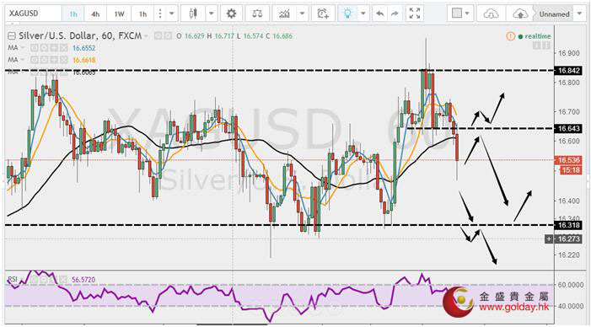Remove the orange MA indicator
Screen dimensions: 591x327
pos(64,60)
